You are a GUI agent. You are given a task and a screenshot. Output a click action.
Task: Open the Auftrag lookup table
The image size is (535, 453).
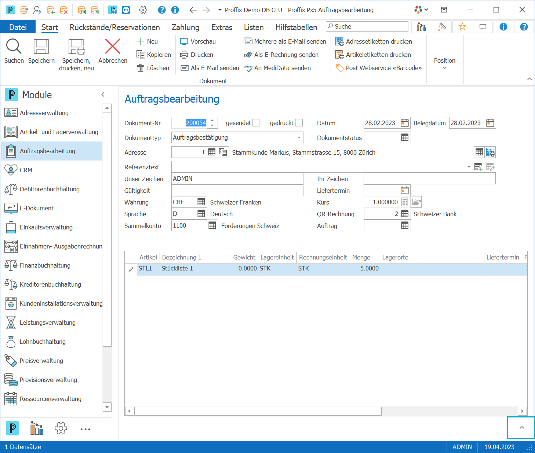pos(404,225)
